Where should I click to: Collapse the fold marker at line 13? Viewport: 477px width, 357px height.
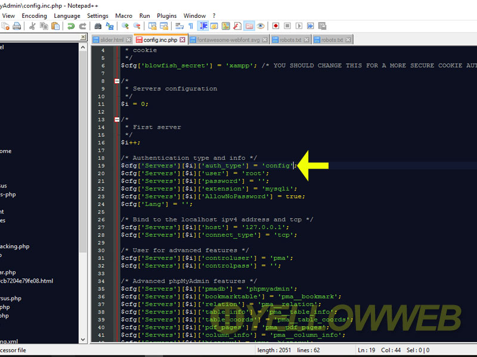(117, 120)
